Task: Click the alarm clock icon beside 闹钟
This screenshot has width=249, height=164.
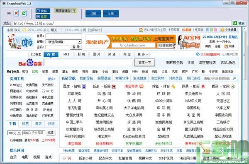Action: click(226, 46)
